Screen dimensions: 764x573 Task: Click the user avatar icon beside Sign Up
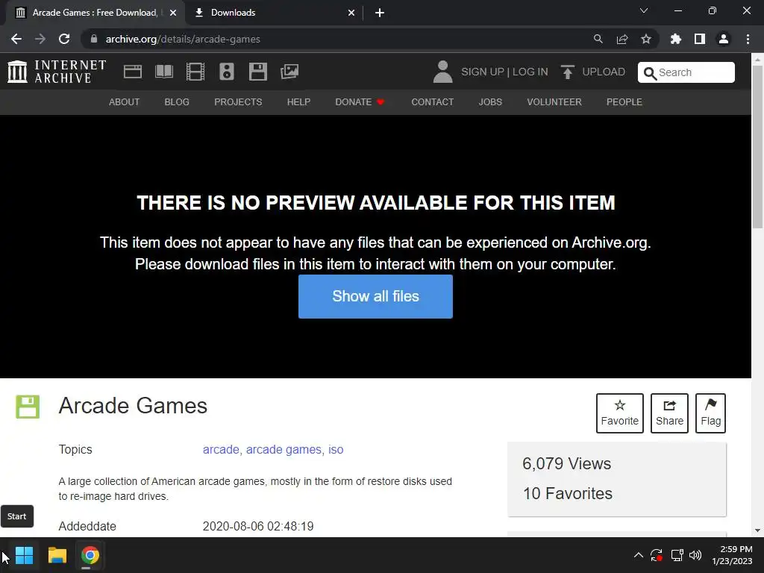click(x=443, y=72)
